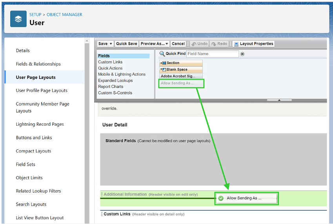Click the Undo arrow button
The height and width of the screenshot is (224, 333).
[x=199, y=44]
